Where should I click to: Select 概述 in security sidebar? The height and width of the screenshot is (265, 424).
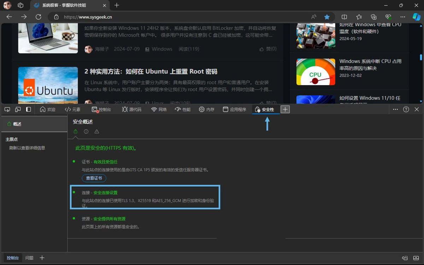coord(34,124)
